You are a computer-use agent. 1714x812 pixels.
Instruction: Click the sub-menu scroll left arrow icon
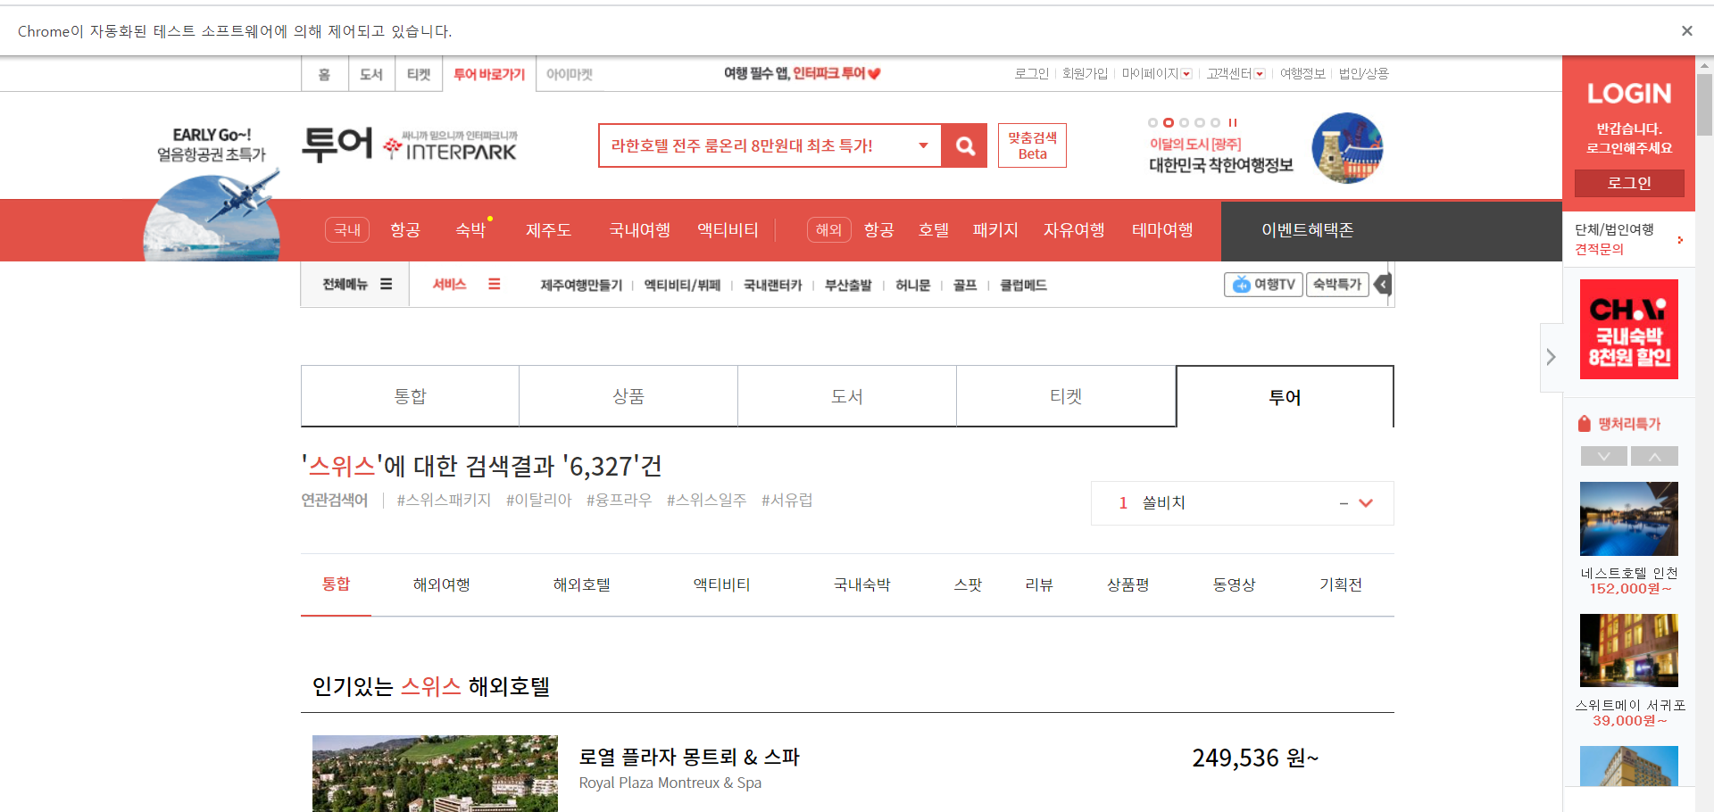(x=1383, y=285)
